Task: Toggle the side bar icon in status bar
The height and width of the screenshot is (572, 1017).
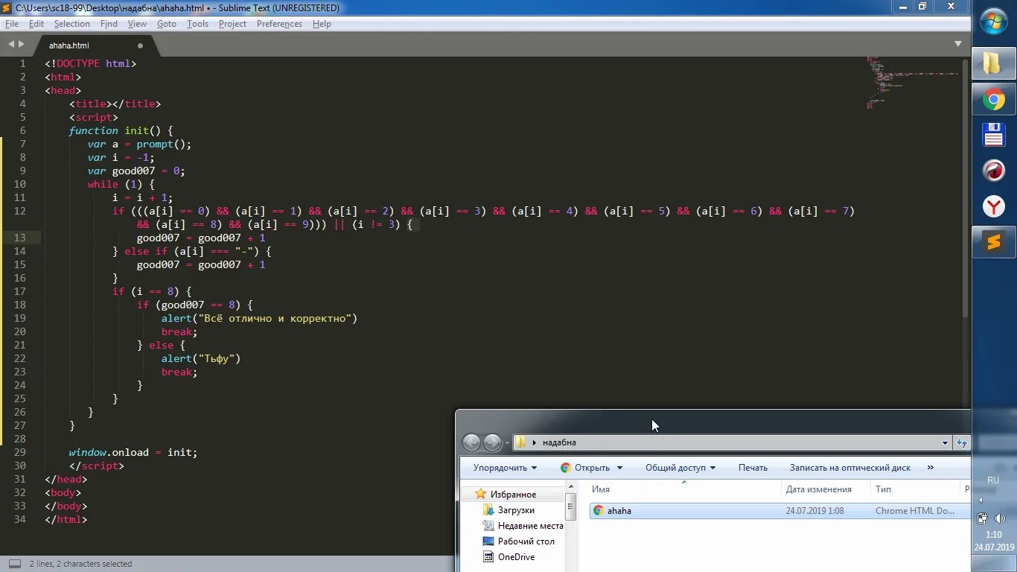Action: pos(14,564)
